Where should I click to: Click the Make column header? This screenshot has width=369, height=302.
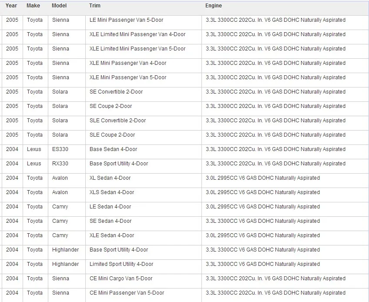33,6
